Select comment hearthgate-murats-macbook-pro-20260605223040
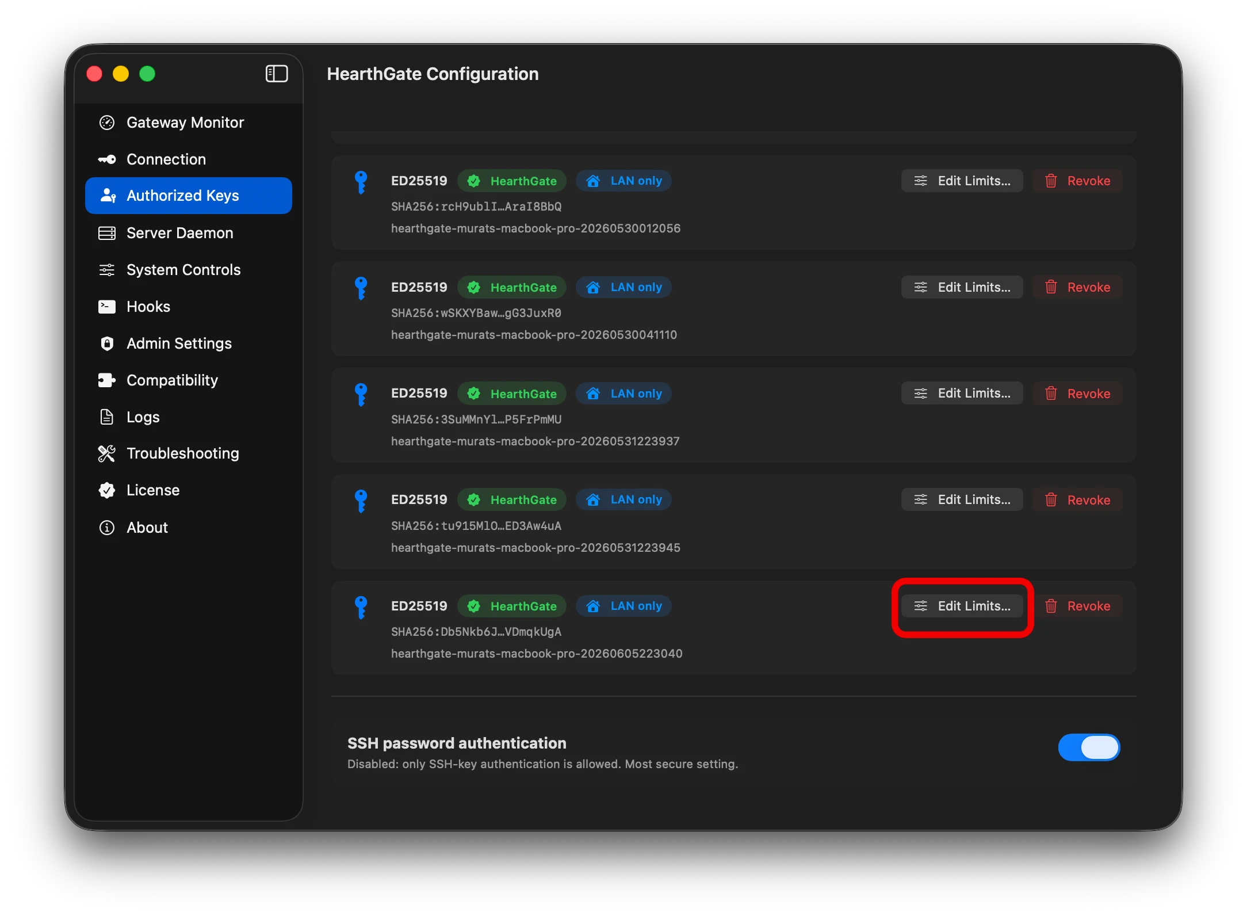This screenshot has height=916, width=1247. coord(537,654)
